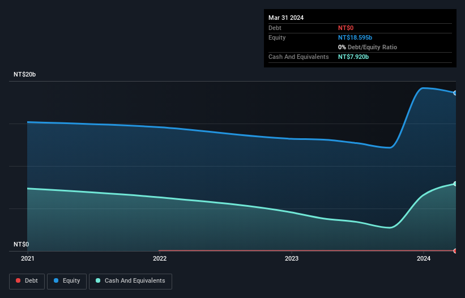Toggle the Debt series in the legend

(x=27, y=281)
